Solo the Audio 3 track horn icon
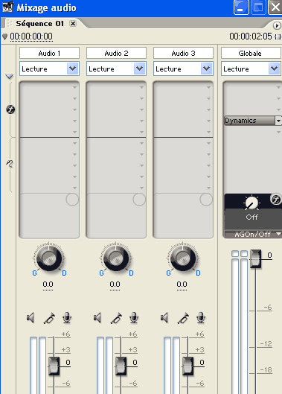 click(x=183, y=318)
